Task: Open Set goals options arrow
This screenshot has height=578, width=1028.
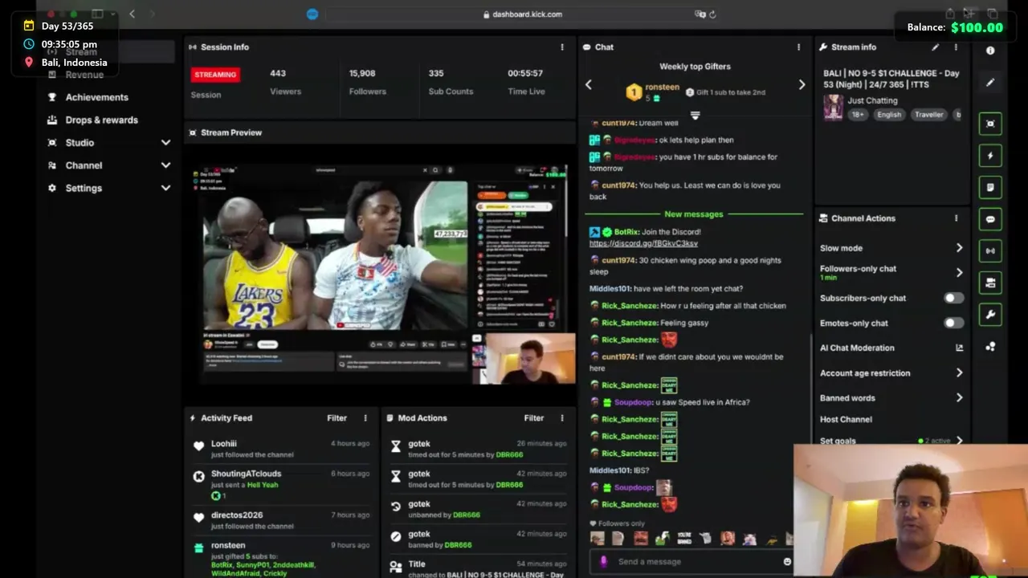Action: [x=959, y=441]
